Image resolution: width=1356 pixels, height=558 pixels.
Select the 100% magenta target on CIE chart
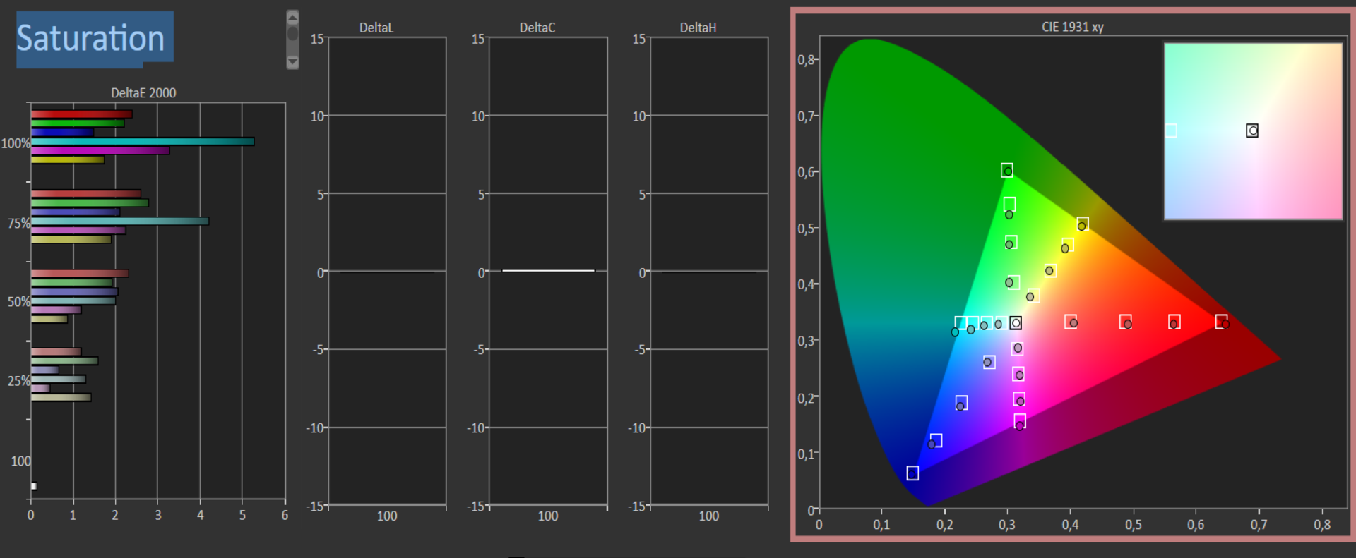click(x=1020, y=421)
